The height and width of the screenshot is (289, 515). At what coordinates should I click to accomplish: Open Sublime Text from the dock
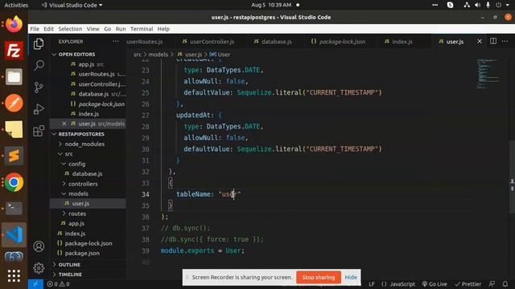coord(14,156)
